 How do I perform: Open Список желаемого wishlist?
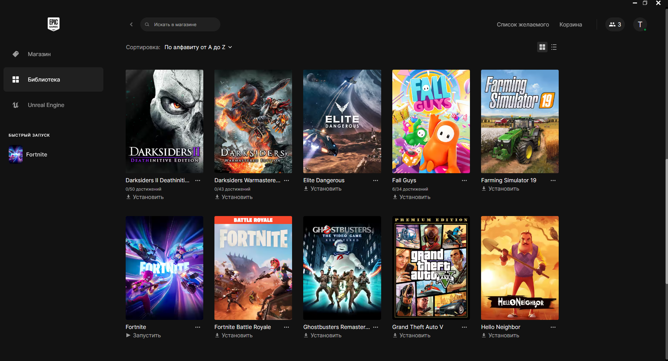tap(523, 24)
